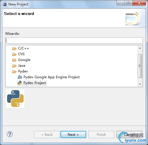Click the disabled < Back button
Viewport: 148px width, 145px height.
pos(47,135)
